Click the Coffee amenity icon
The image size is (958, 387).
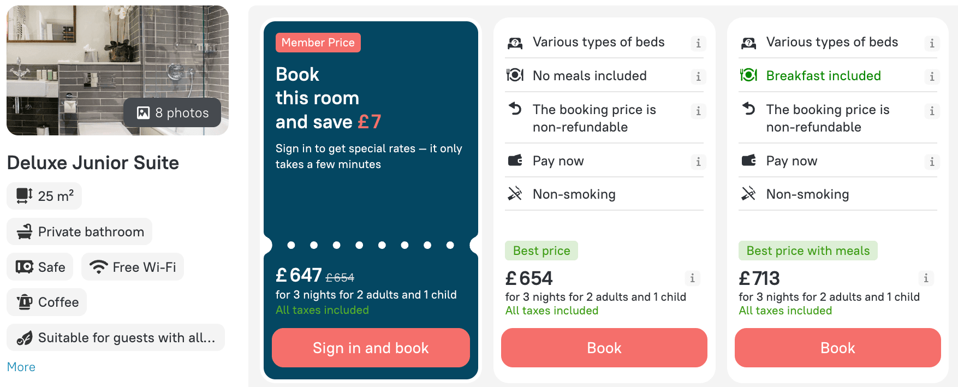pyautogui.click(x=25, y=302)
